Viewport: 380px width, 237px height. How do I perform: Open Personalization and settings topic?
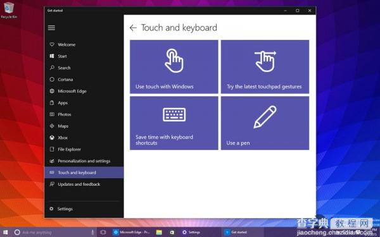point(84,161)
